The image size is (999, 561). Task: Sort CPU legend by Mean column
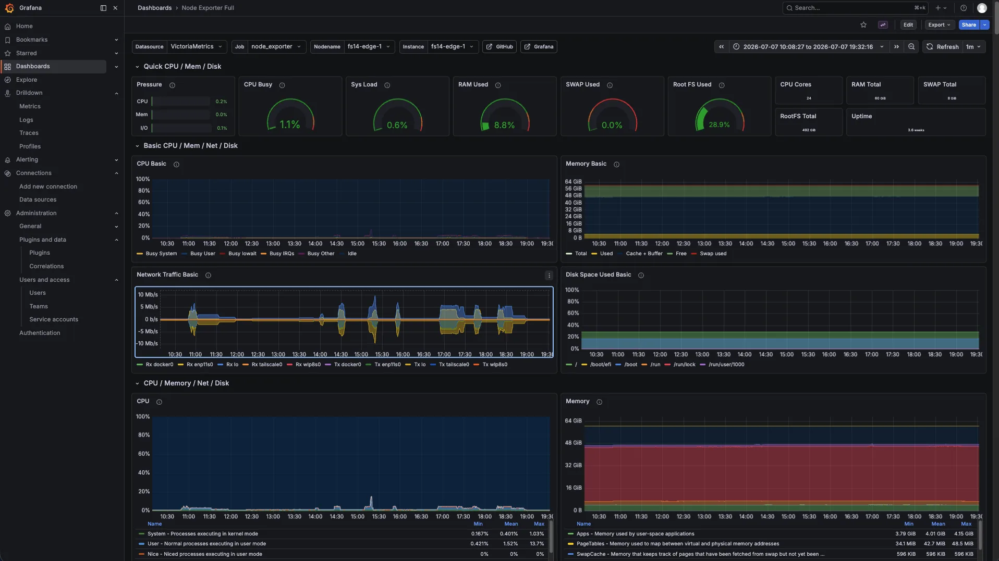pos(511,525)
